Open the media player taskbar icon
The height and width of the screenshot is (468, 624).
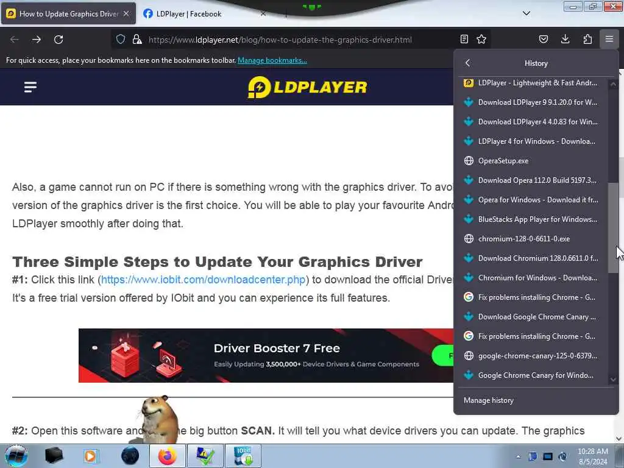(x=91, y=456)
